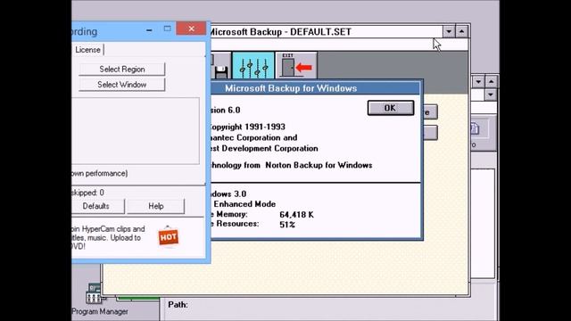Viewport: 571px width, 321px height.
Task: Open the Configure sliders toolbar icon
Action: pyautogui.click(x=253, y=65)
